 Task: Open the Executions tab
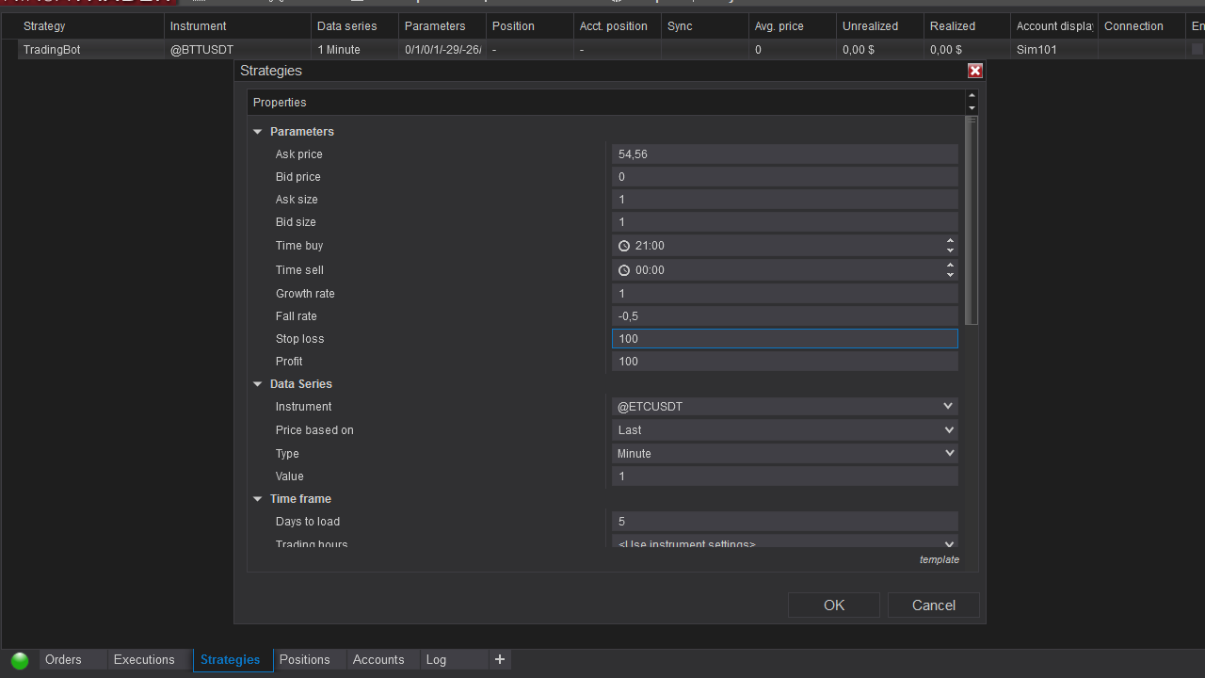[x=144, y=660]
